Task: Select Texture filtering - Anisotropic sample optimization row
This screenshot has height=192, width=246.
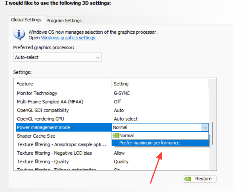Action: click(64, 144)
